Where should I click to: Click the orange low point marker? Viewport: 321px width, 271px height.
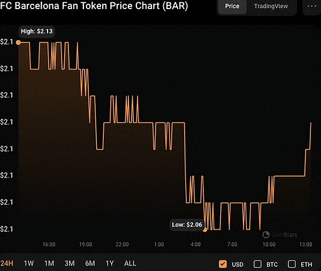(x=205, y=229)
